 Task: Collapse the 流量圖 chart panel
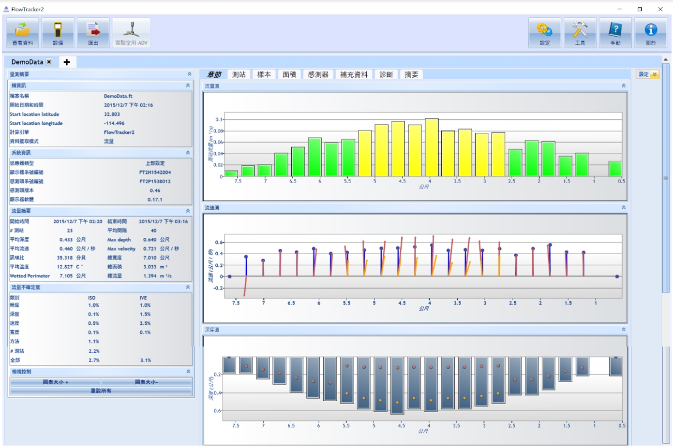point(623,86)
